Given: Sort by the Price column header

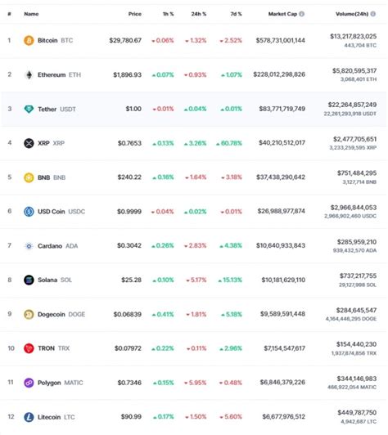Looking at the screenshot, I should pos(135,14).
